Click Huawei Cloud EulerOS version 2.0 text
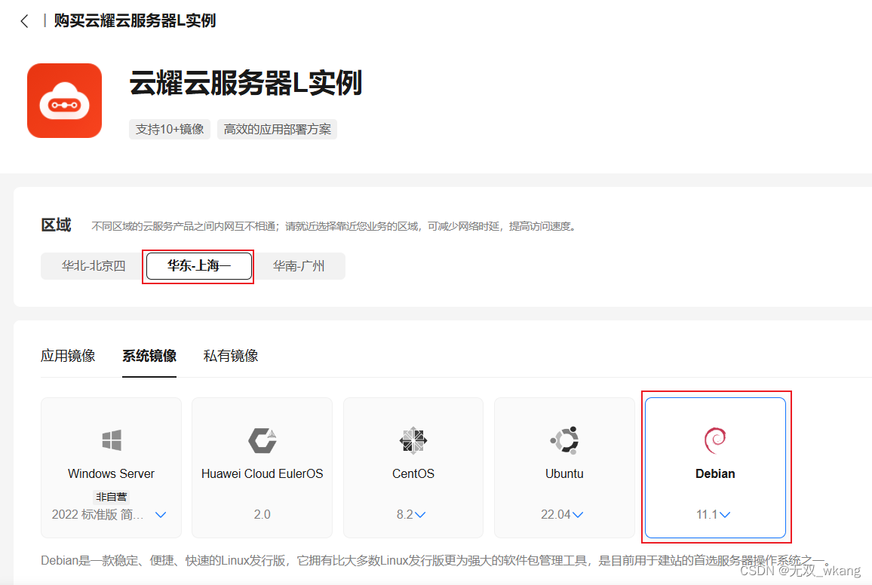This screenshot has height=585, width=872. point(263,514)
